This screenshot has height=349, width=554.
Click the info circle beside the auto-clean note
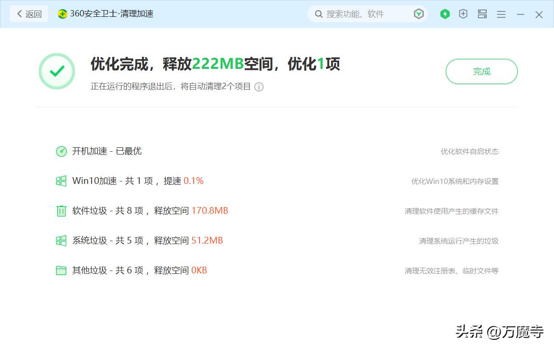(x=259, y=87)
